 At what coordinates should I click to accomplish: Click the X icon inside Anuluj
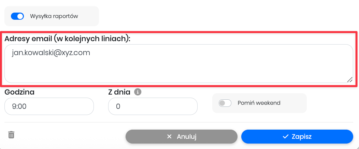pyautogui.click(x=169, y=137)
